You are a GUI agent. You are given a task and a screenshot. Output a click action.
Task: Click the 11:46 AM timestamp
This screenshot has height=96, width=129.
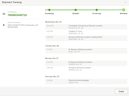coord(50,68)
